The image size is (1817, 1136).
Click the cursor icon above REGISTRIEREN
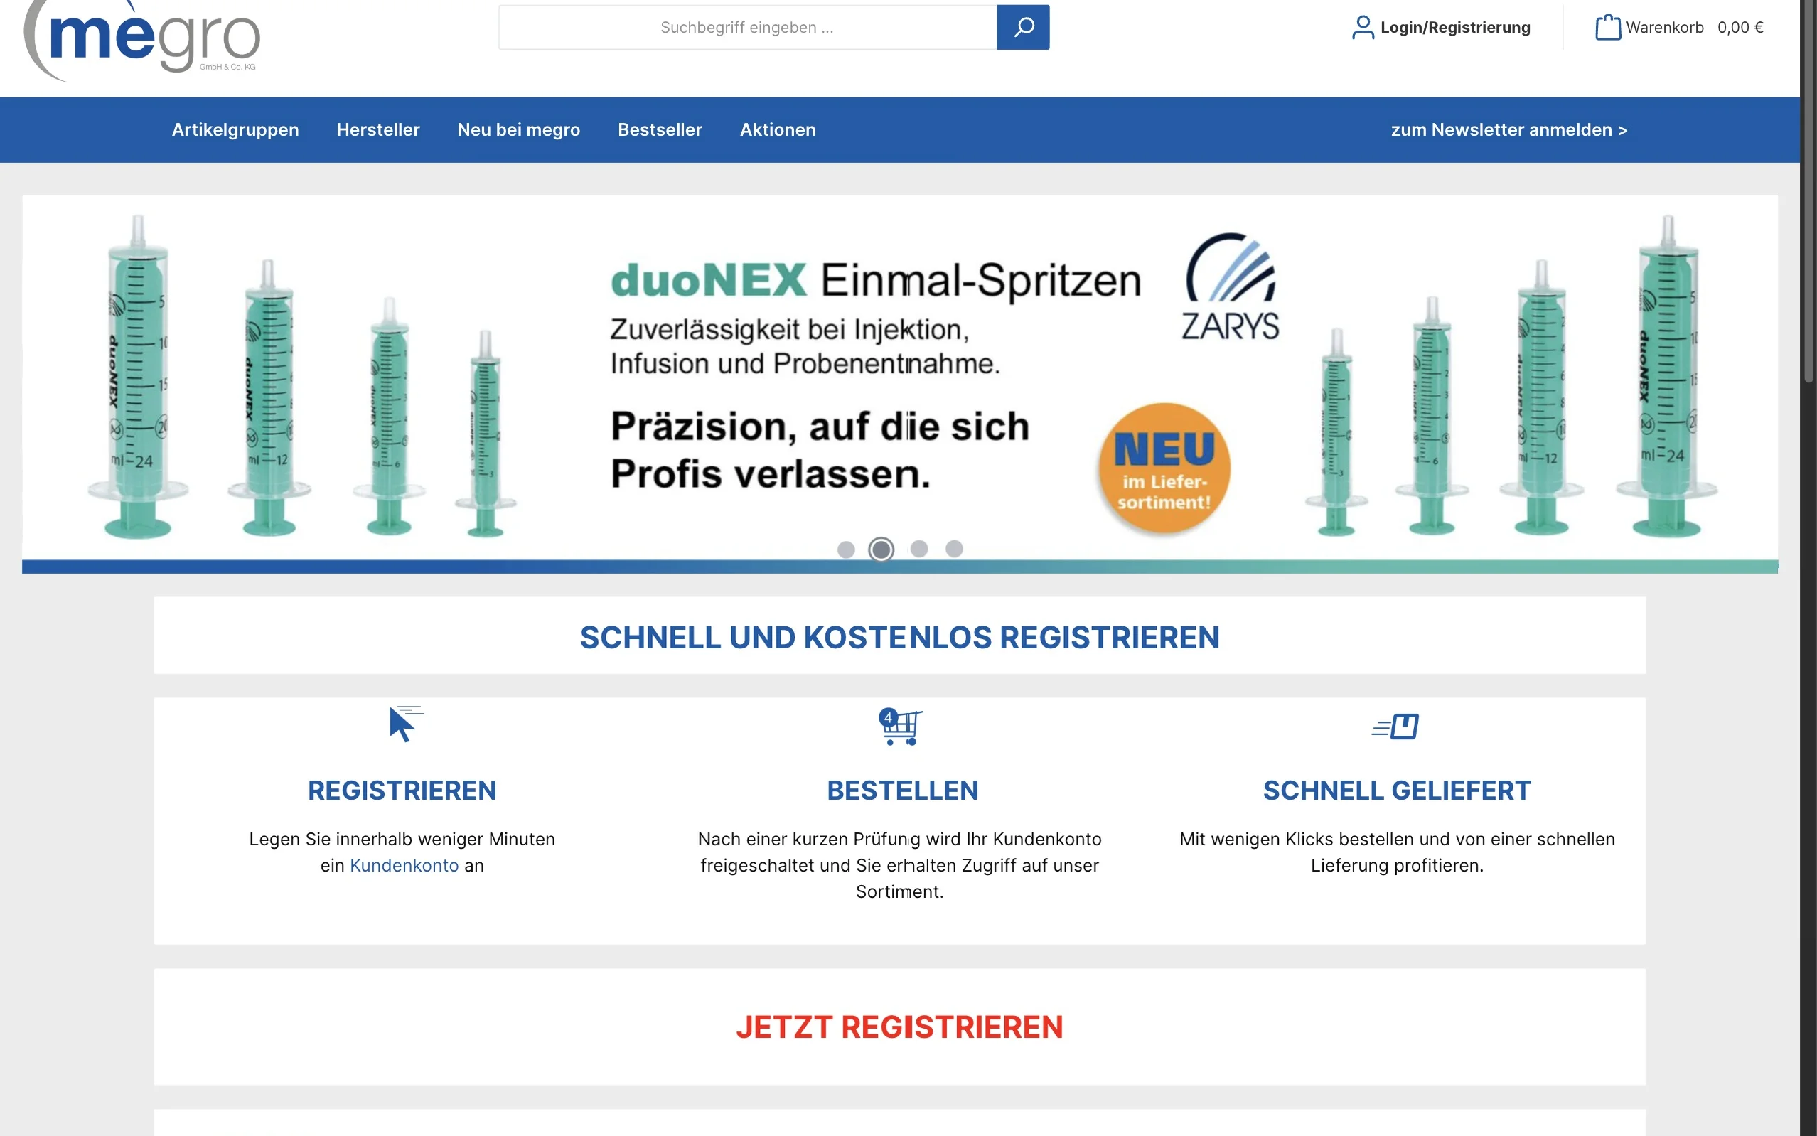pos(405,724)
